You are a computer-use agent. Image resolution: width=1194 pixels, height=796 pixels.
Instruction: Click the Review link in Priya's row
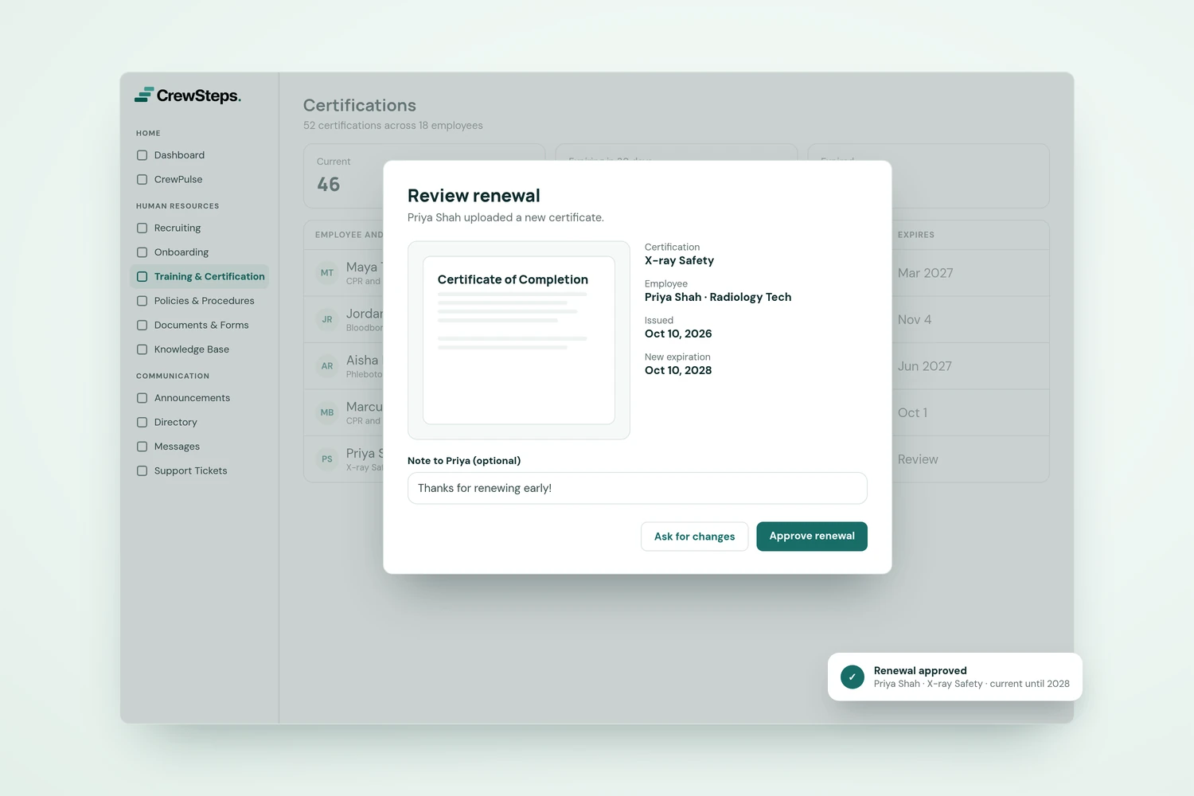click(918, 459)
